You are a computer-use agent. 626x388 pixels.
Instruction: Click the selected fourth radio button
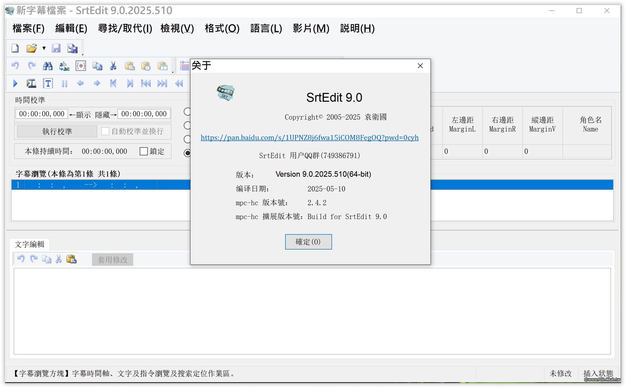coord(188,153)
